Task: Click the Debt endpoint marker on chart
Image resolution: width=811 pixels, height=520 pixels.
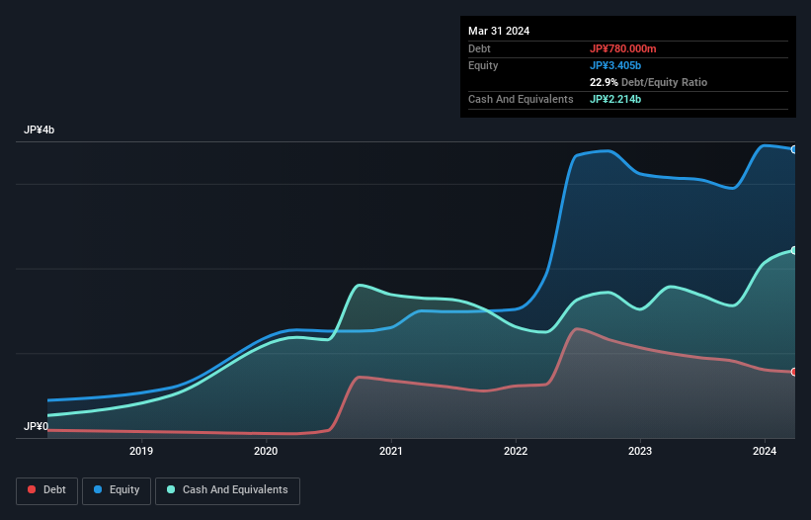Action: tap(794, 372)
